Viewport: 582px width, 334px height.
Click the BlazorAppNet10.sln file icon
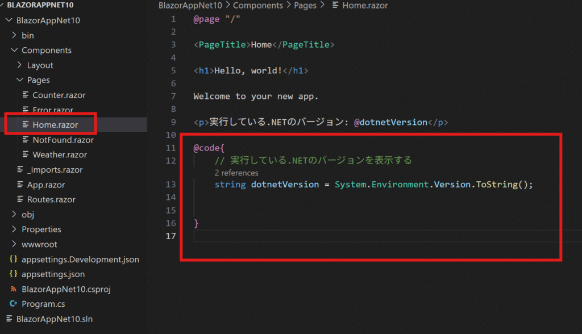coord(9,319)
